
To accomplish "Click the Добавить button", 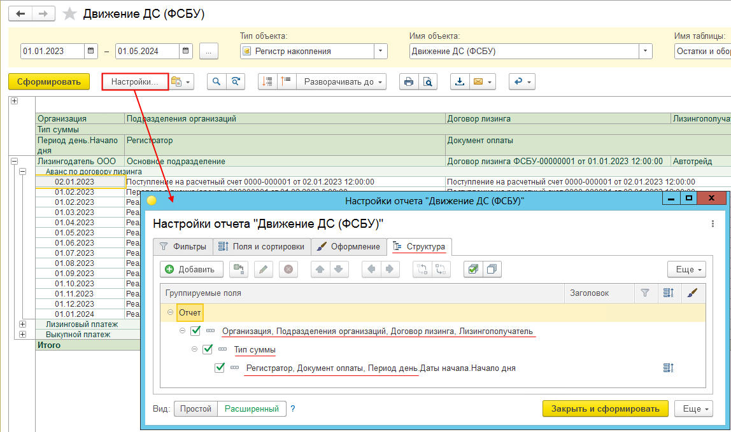I will [191, 269].
